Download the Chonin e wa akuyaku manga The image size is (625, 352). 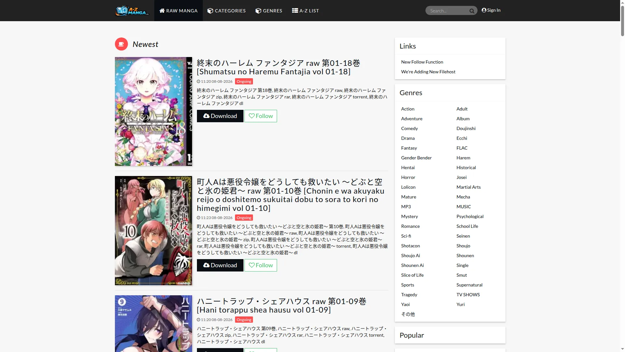[220, 265]
